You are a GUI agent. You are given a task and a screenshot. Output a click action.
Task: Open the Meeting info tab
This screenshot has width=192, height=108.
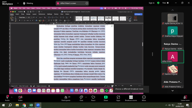[28, 3]
